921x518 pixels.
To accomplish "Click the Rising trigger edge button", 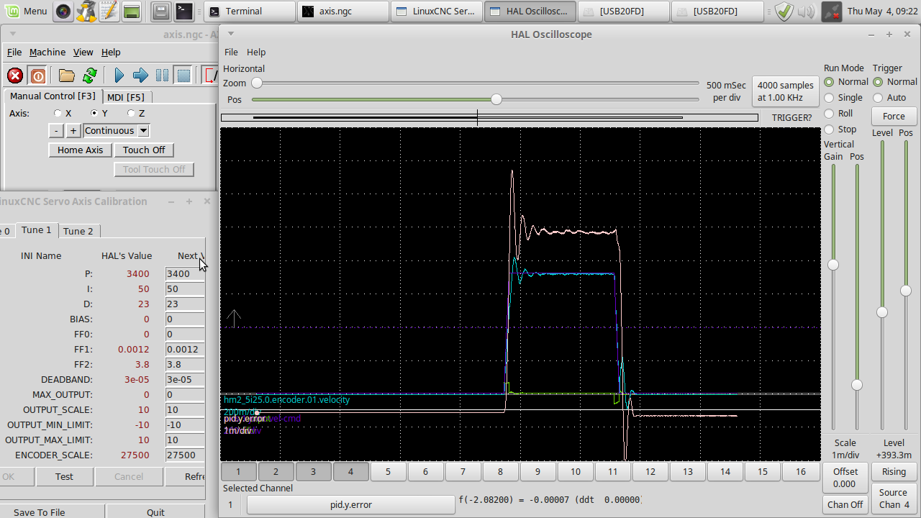I will [x=894, y=472].
